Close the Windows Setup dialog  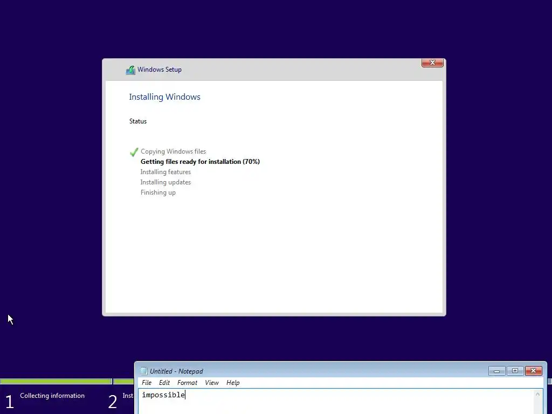click(432, 63)
